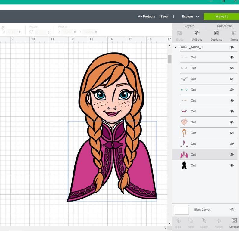Click the H height stepper arrows

tap(20, 32)
